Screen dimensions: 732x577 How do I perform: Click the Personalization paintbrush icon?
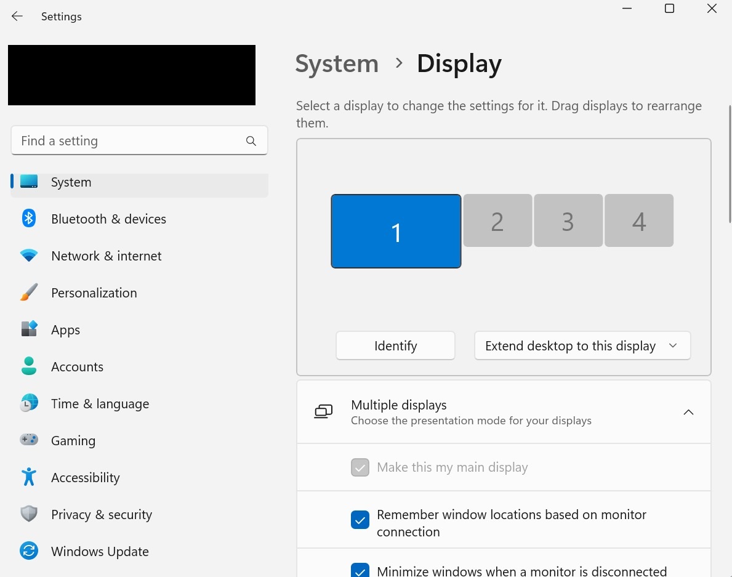click(x=29, y=293)
